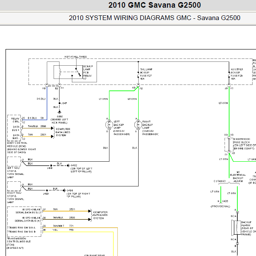Click the 'HOT AT ALL TIMES' label
256x256 pixels.
pyautogui.click(x=76, y=57)
